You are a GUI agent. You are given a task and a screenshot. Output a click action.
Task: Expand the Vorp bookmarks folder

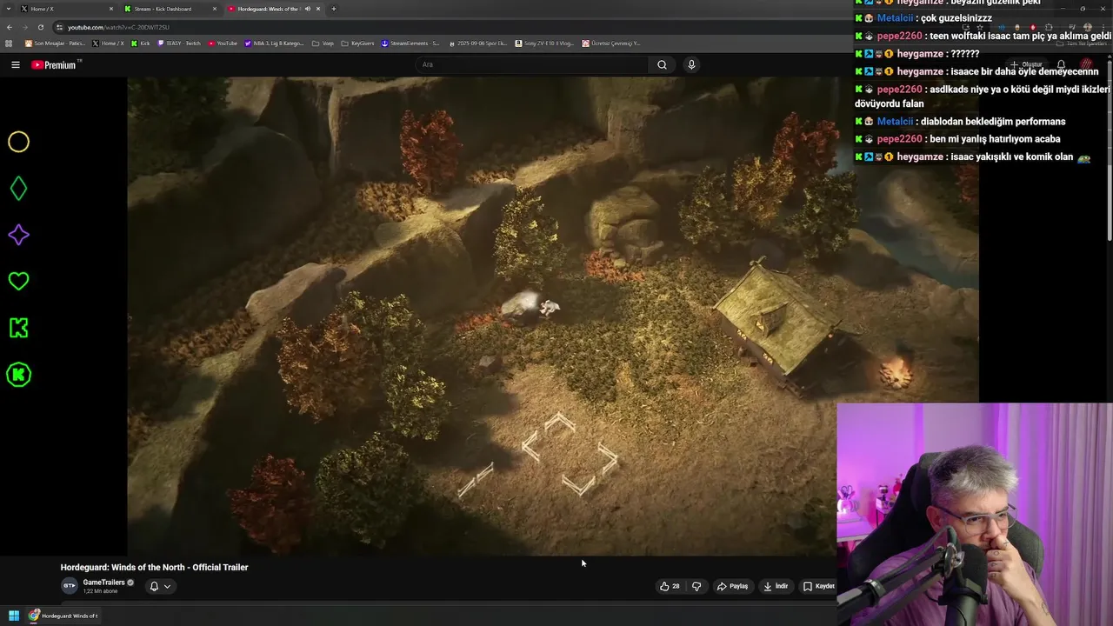pos(323,43)
